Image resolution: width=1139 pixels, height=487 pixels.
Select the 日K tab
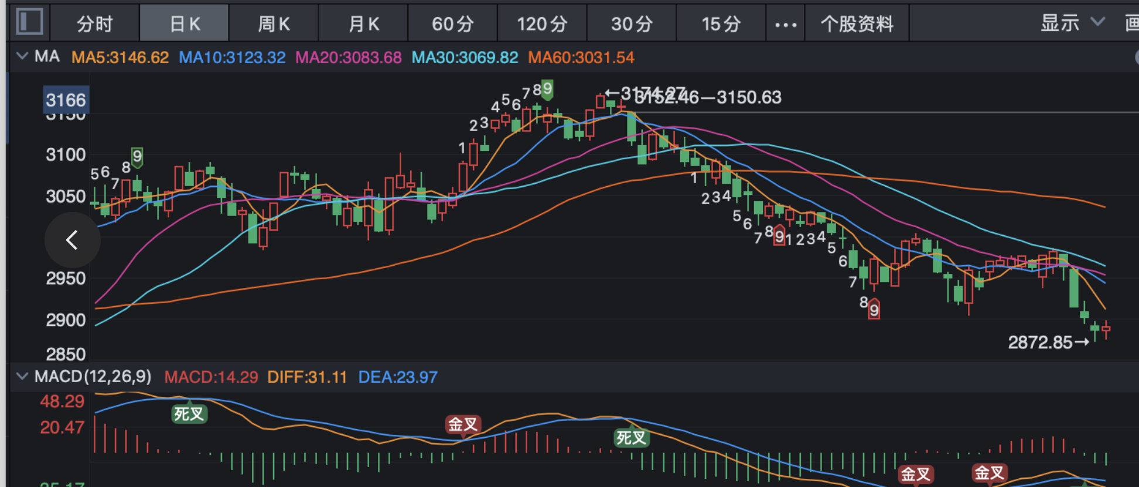185,23
